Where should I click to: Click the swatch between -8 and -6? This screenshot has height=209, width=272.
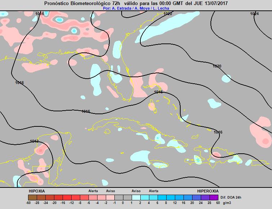(x=84, y=198)
